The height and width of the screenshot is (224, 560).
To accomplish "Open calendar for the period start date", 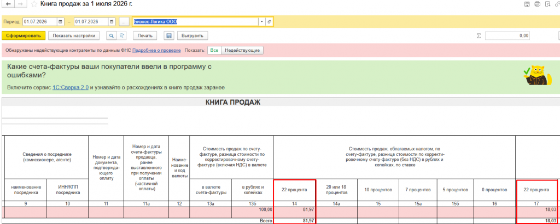I will click(x=61, y=22).
